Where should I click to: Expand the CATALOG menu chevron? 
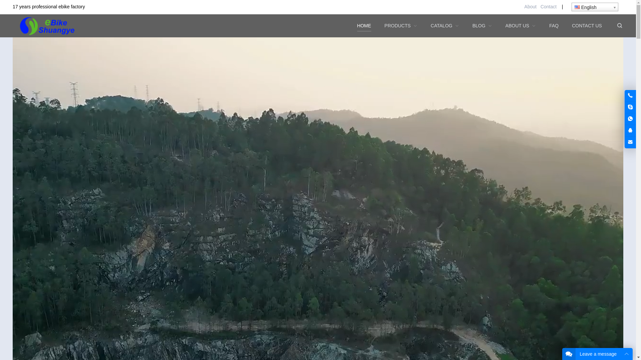coord(457,26)
